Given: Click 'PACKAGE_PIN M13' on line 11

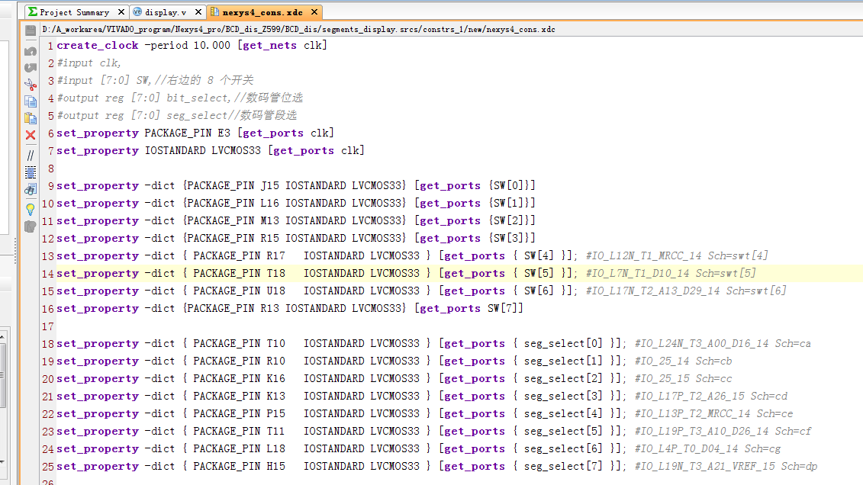Looking at the screenshot, I should pos(233,221).
